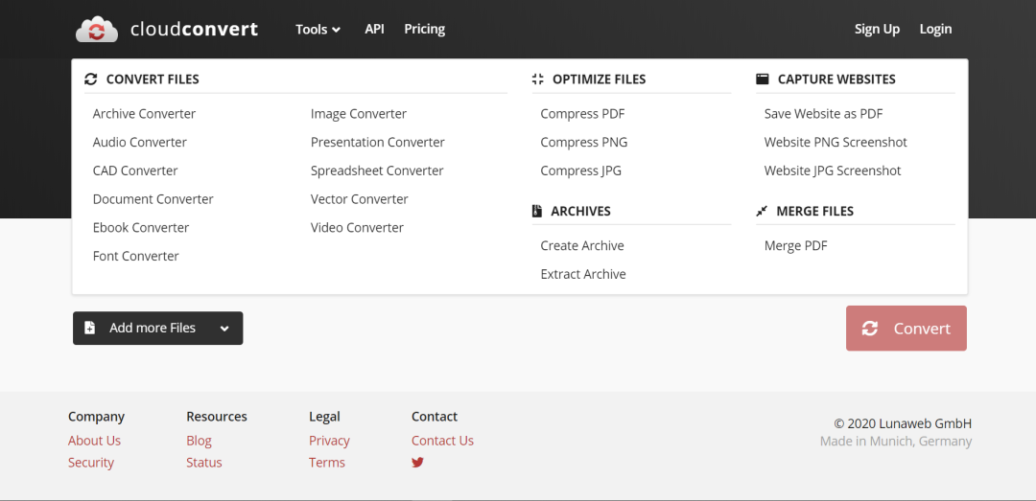Click the Twitter bird icon in footer
The width and height of the screenshot is (1036, 501).
point(417,463)
